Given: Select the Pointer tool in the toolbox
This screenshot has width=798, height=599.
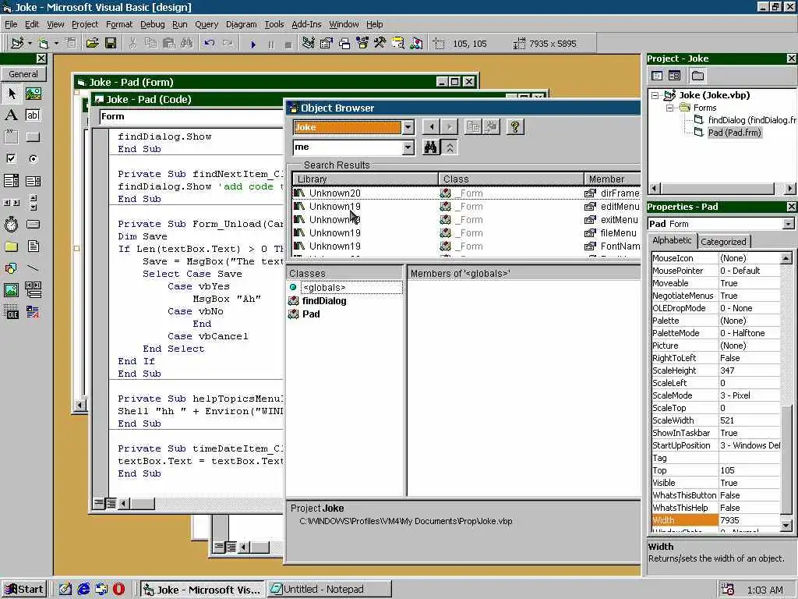Looking at the screenshot, I should tap(11, 94).
